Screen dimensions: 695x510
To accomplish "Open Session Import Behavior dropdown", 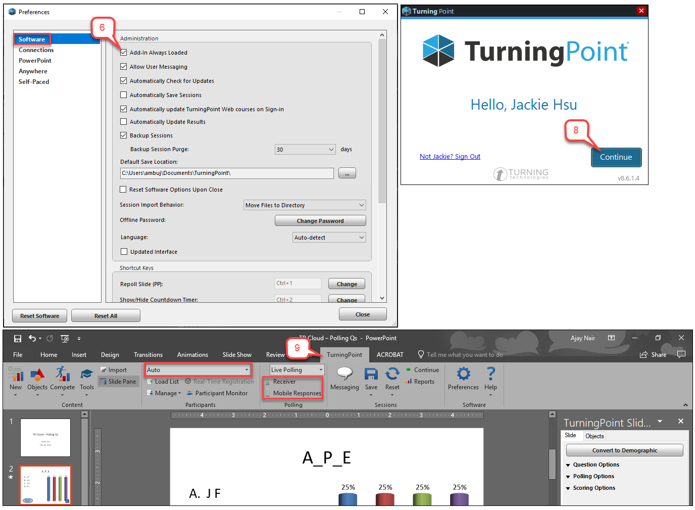I will coord(305,205).
